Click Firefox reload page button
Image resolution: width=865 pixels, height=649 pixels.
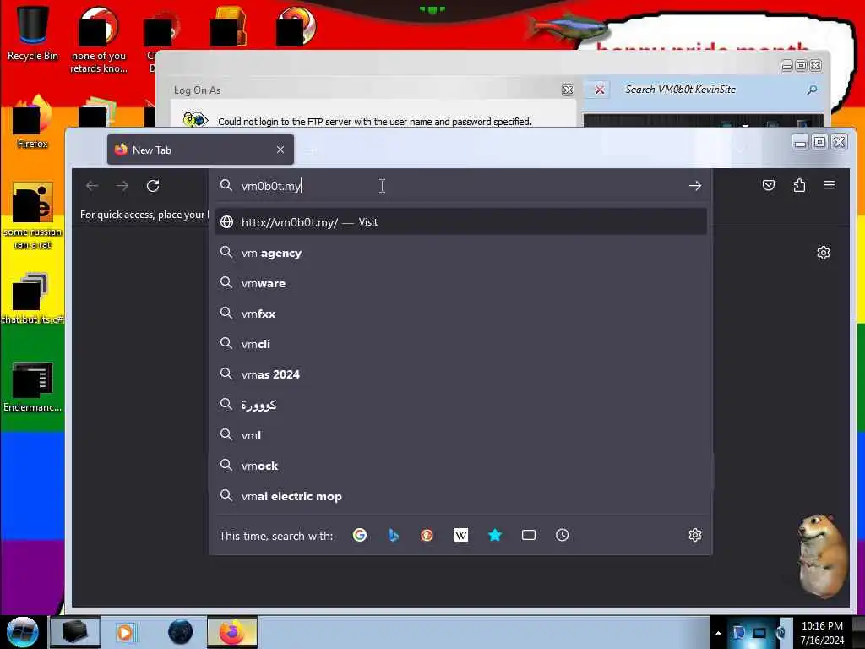(x=153, y=186)
